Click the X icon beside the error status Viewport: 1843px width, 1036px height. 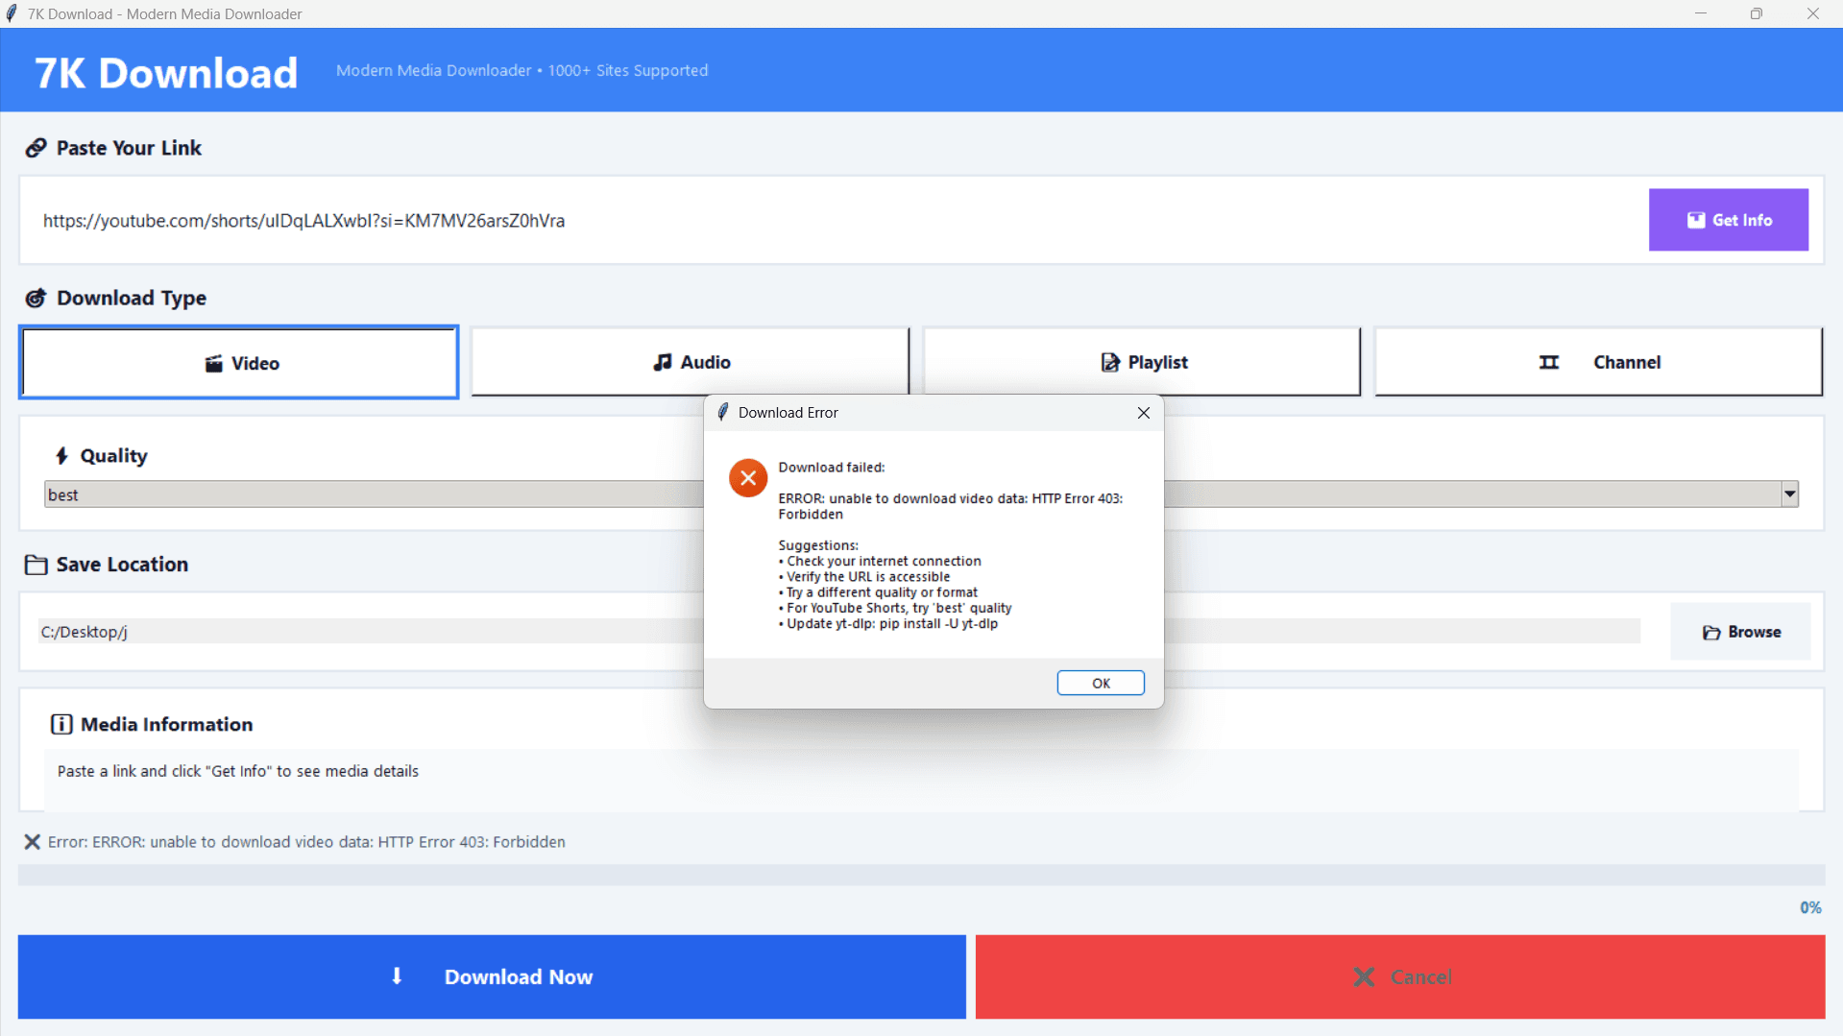click(32, 842)
